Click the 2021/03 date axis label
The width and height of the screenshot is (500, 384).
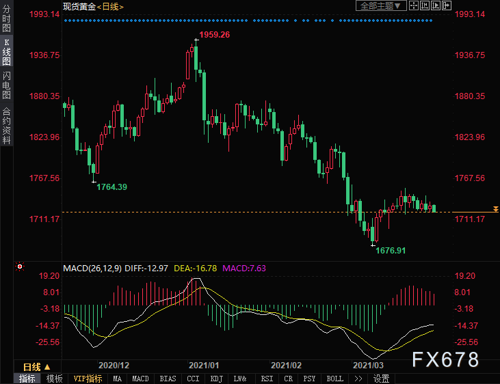368,365
